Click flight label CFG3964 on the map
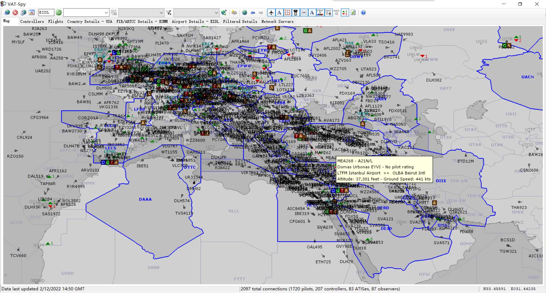The width and height of the screenshot is (546, 293). coord(39,117)
